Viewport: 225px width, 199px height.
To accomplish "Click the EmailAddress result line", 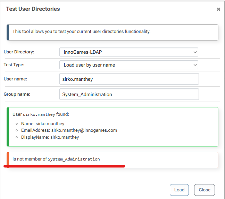I will (69, 130).
